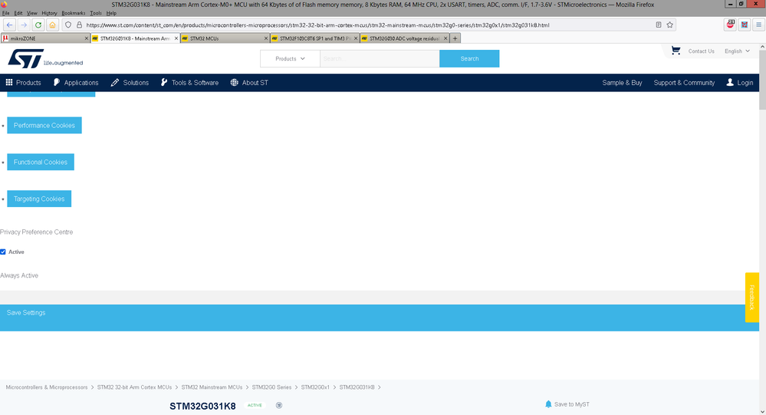Click the blue Search button
The width and height of the screenshot is (766, 415).
point(469,58)
